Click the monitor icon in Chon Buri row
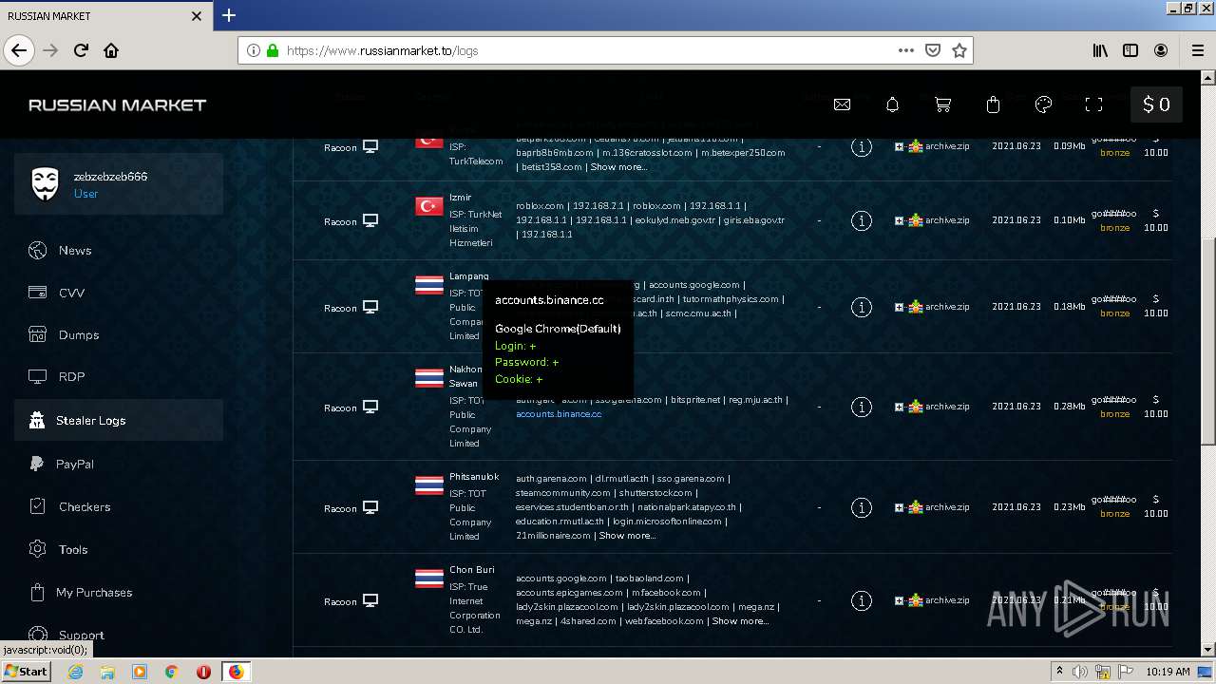This screenshot has width=1216, height=684. pyautogui.click(x=370, y=600)
